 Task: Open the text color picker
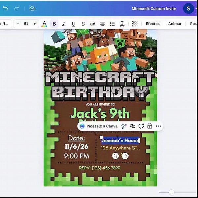tap(44, 24)
